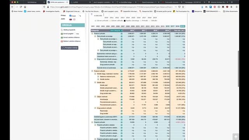Click the Amortizacija row label
This screenshot has height=140, width=249.
tap(104, 100)
